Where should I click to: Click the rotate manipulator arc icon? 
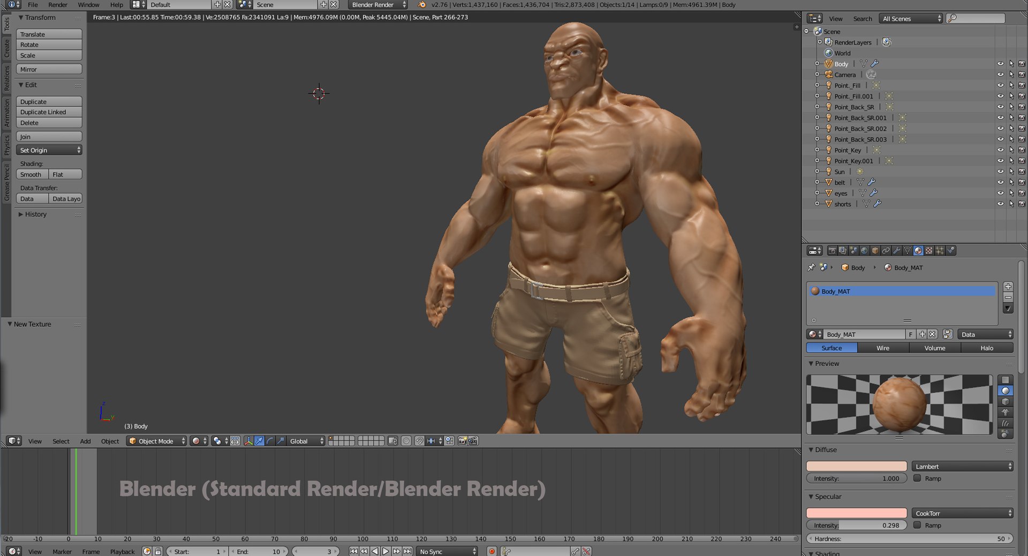point(270,441)
